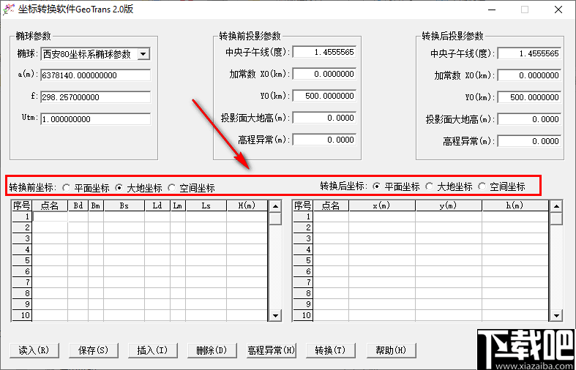Click the a(m) semi-major axis field
The width and height of the screenshot is (576, 370).
tap(95, 75)
